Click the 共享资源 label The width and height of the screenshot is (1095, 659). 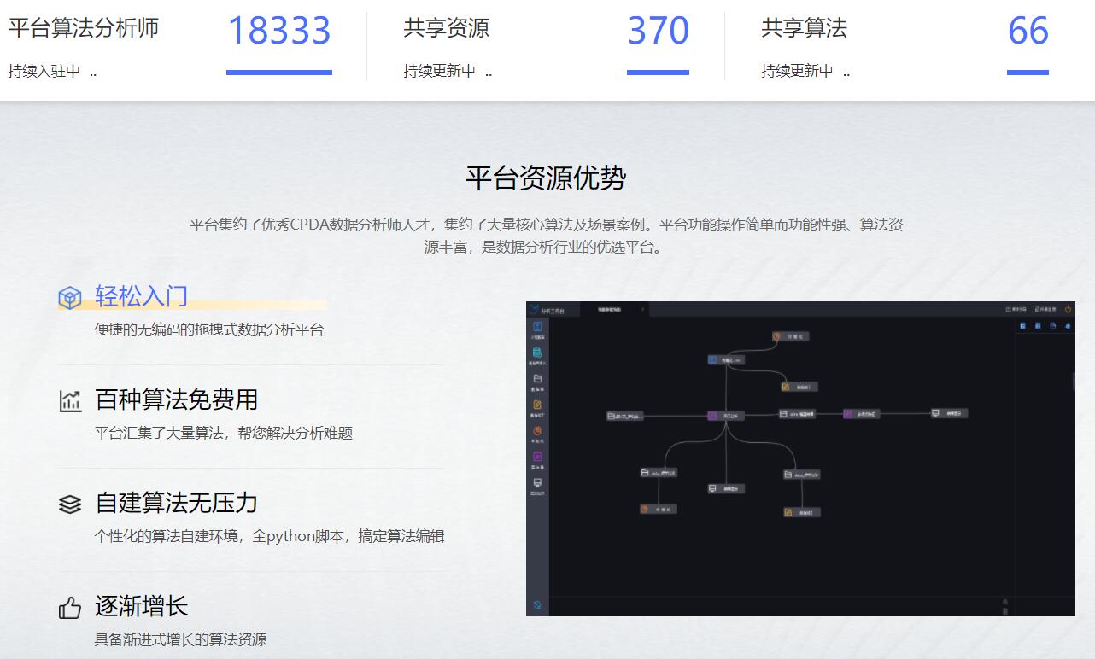click(x=447, y=28)
